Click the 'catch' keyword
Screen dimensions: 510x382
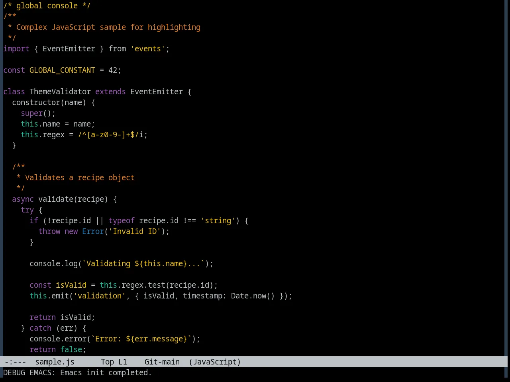coord(40,328)
